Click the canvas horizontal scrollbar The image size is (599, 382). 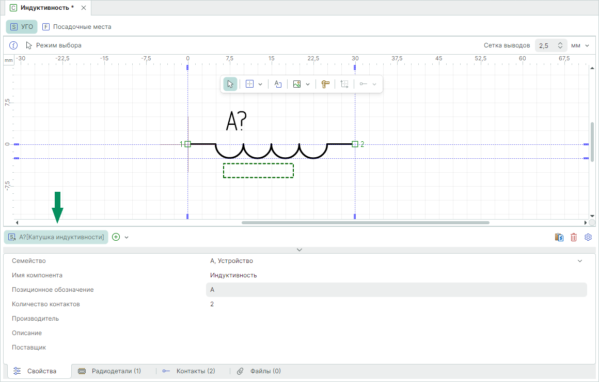click(365, 223)
